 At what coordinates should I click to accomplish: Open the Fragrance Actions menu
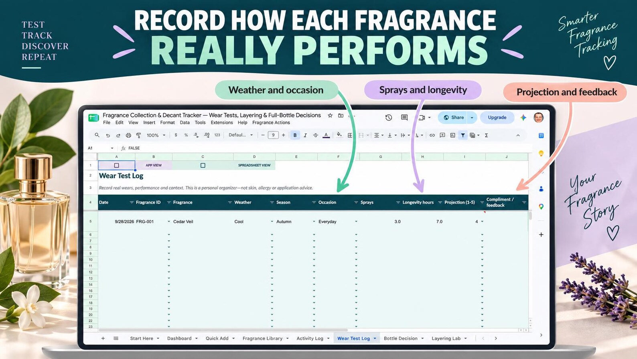271,123
